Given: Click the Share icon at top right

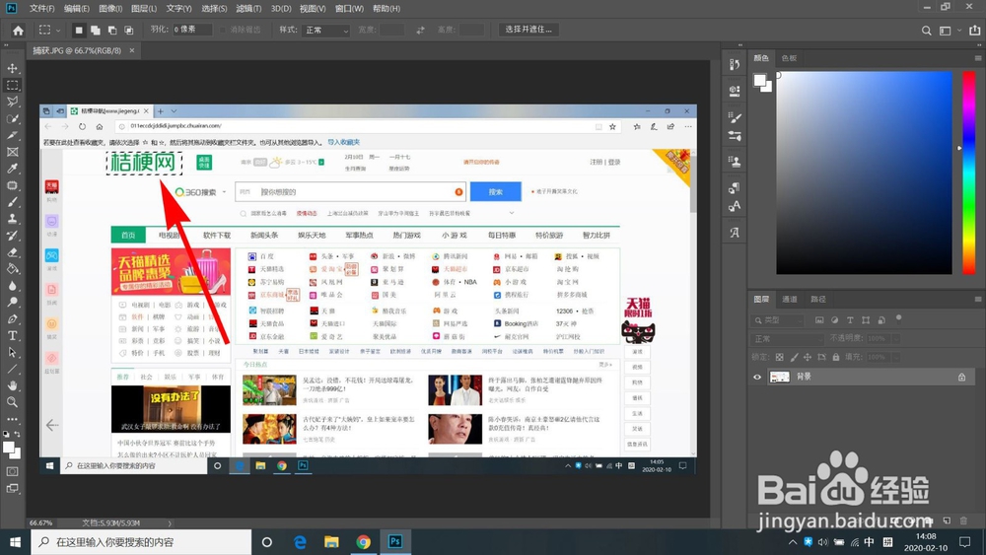Looking at the screenshot, I should pyautogui.click(x=975, y=31).
